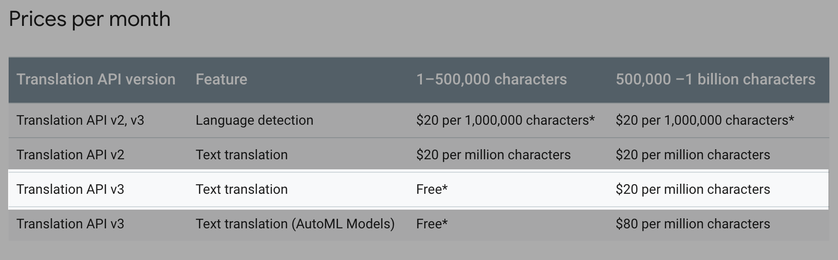Click the "Text translation (AutoML Models)" cell
This screenshot has width=838, height=260.
tap(295, 224)
